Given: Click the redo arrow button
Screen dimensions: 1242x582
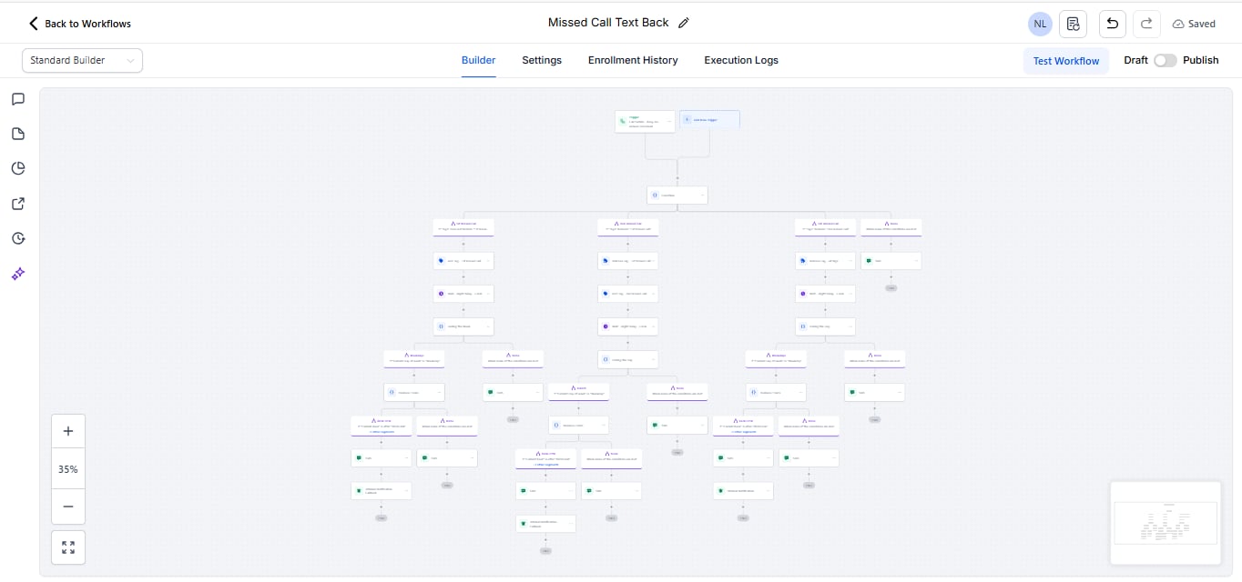Looking at the screenshot, I should 1145,24.
